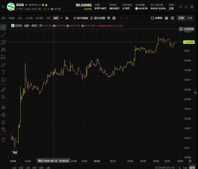This screenshot has width=198, height=169.
Task: Open the chart settings gear icon
Action: 114,18
